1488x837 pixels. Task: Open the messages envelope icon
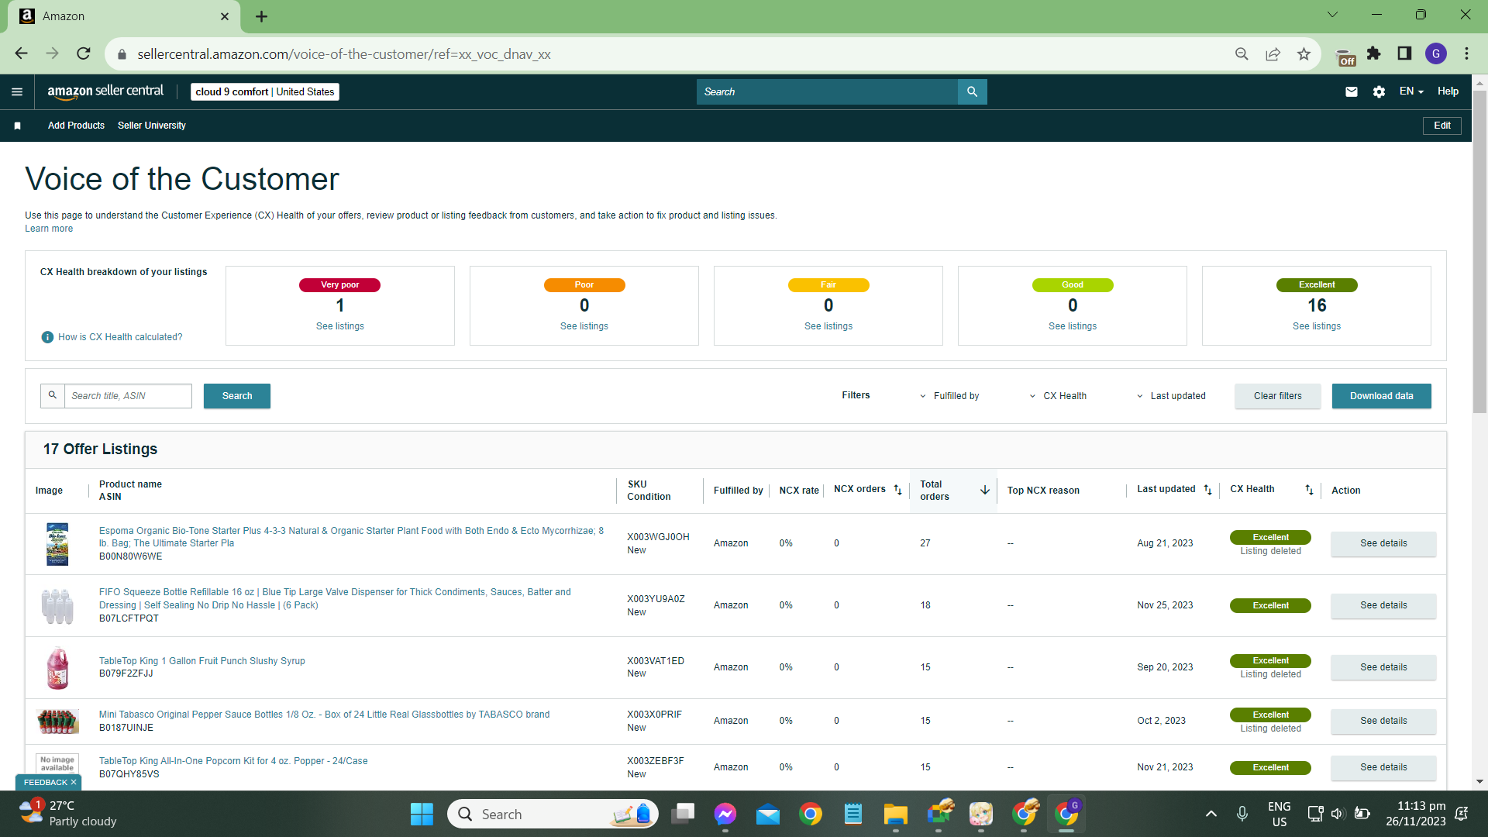[1352, 91]
